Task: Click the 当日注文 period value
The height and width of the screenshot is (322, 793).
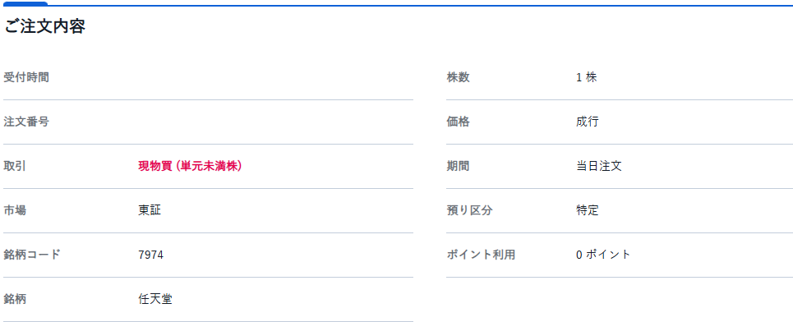Action: click(599, 166)
